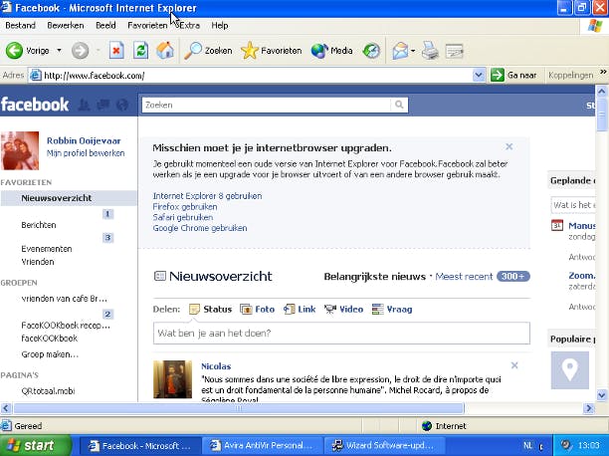Click Groep maken in the sidebar
609x456 pixels.
point(50,354)
